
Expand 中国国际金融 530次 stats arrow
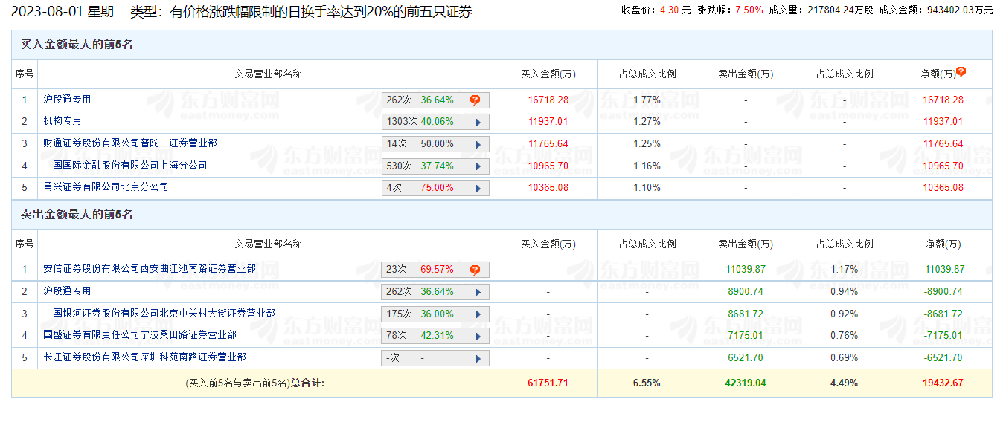coord(478,166)
